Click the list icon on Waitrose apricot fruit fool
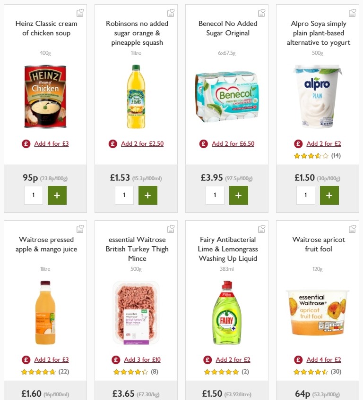The width and height of the screenshot is (363, 400). click(x=353, y=228)
